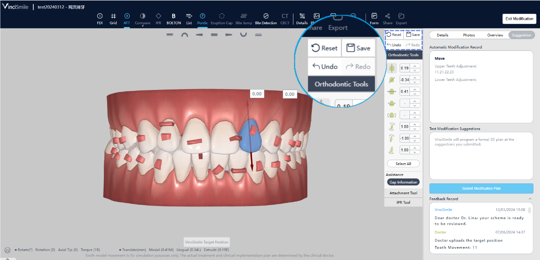This screenshot has width=540, height=260.
Task: Switch to the Photos tab
Action: (469, 35)
